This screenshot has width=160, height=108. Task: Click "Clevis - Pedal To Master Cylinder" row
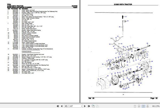click(30, 18)
